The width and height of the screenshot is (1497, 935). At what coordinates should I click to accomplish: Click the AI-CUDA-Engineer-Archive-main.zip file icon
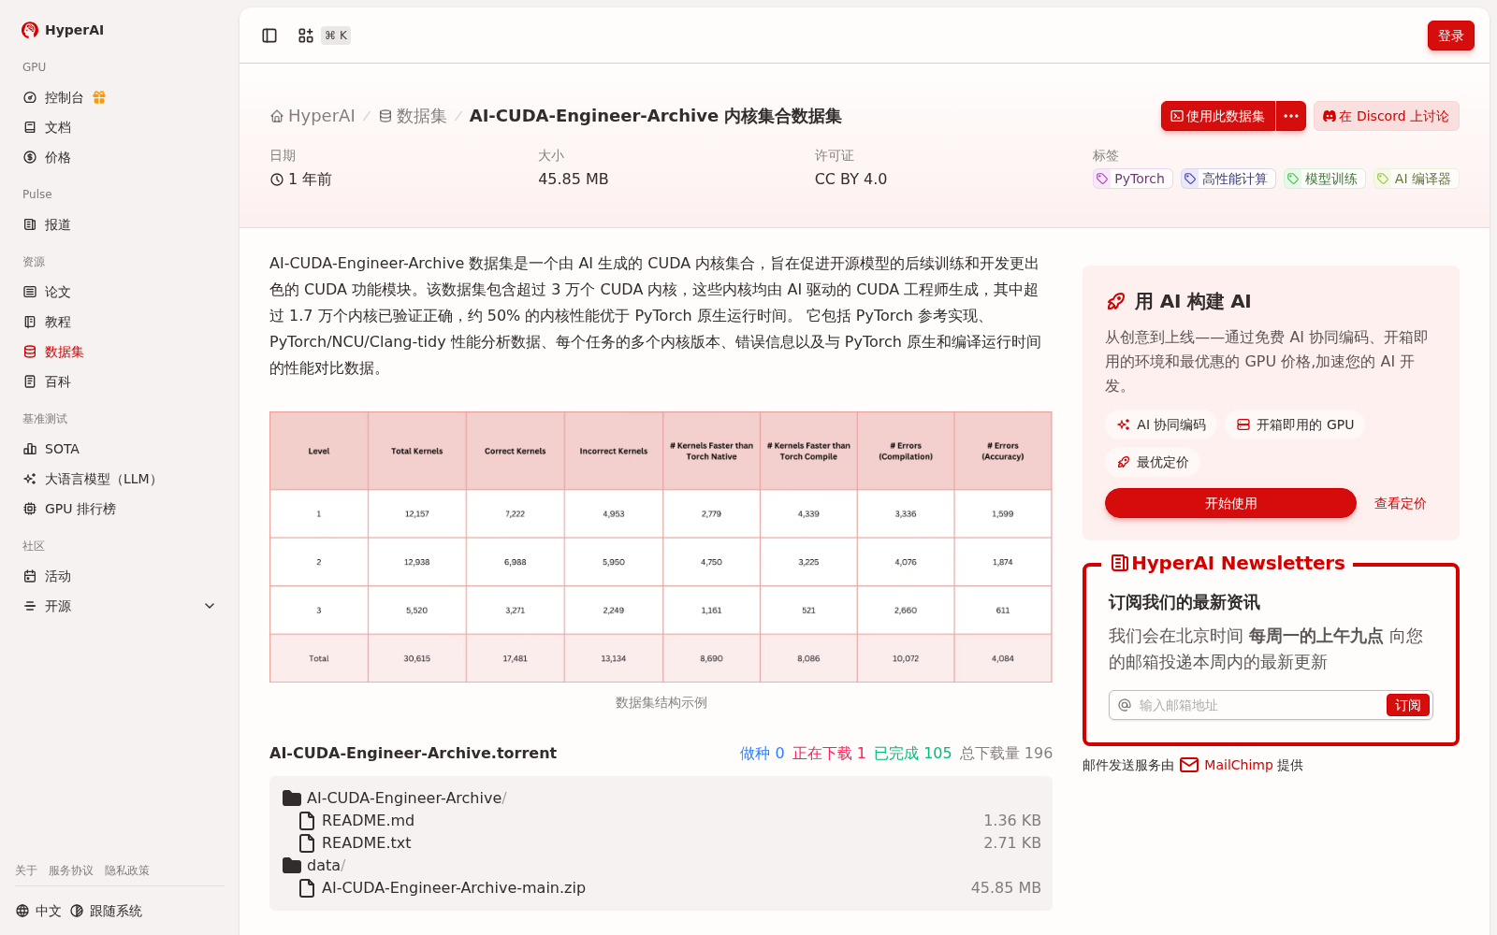306,887
